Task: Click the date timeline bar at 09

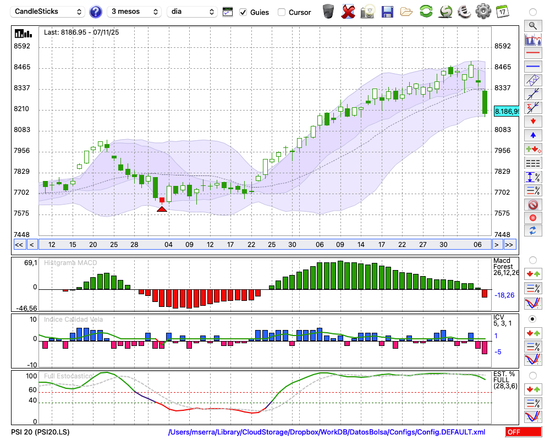Action: pos(189,244)
